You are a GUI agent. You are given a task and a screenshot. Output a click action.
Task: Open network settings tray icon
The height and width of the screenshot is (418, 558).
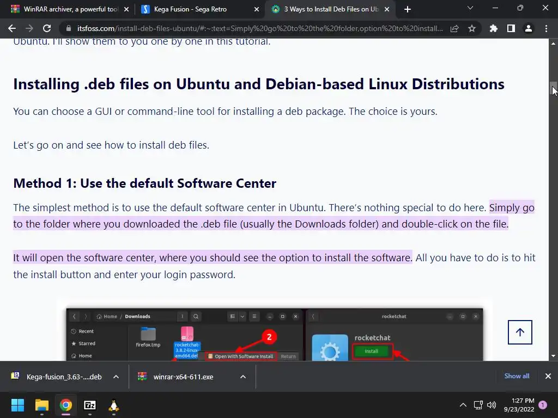tap(478, 405)
